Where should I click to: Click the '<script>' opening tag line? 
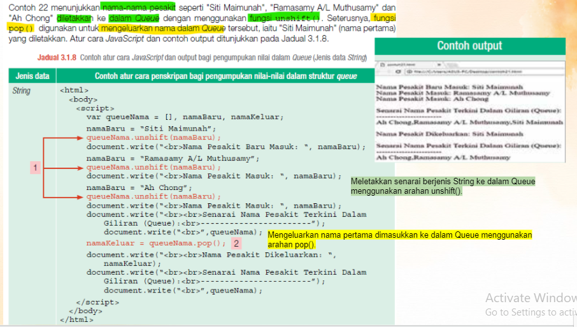pyautogui.click(x=96, y=108)
